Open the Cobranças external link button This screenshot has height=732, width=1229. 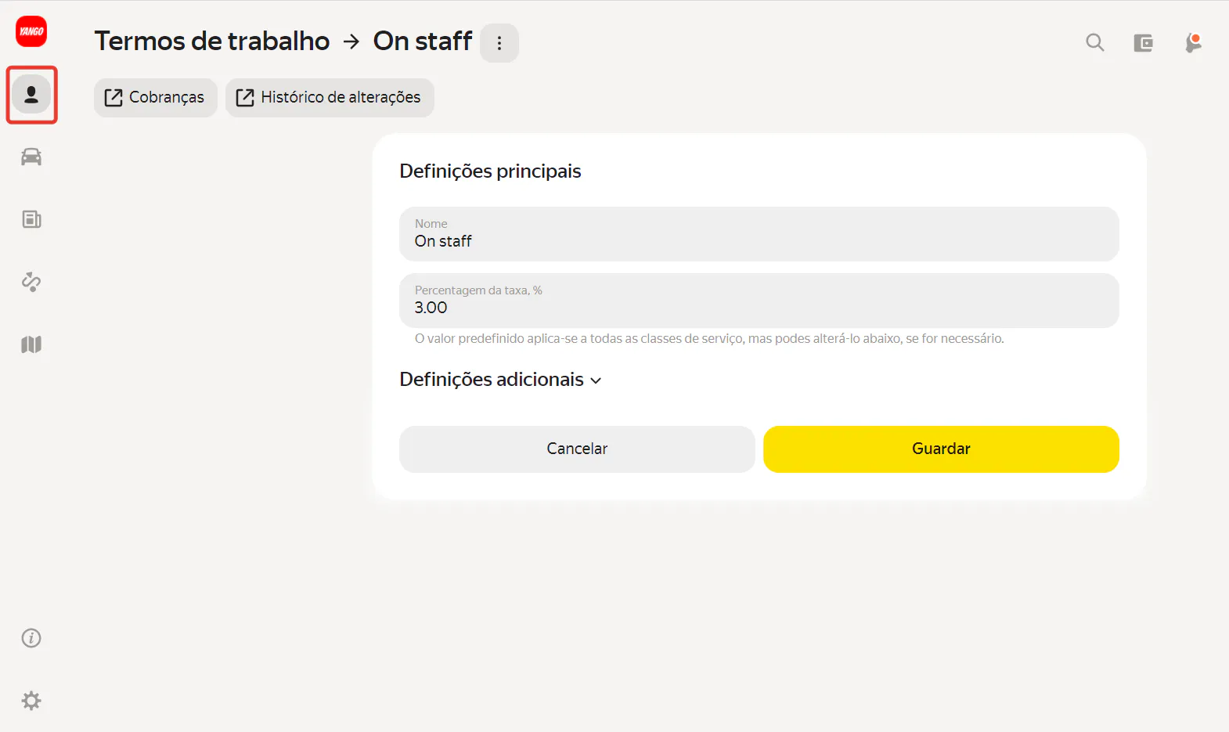pyautogui.click(x=156, y=98)
